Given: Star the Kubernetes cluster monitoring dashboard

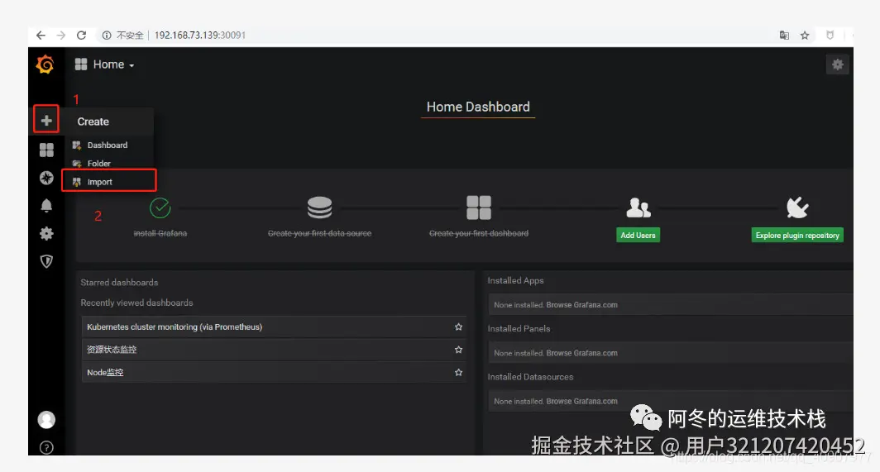Looking at the screenshot, I should coord(458,327).
